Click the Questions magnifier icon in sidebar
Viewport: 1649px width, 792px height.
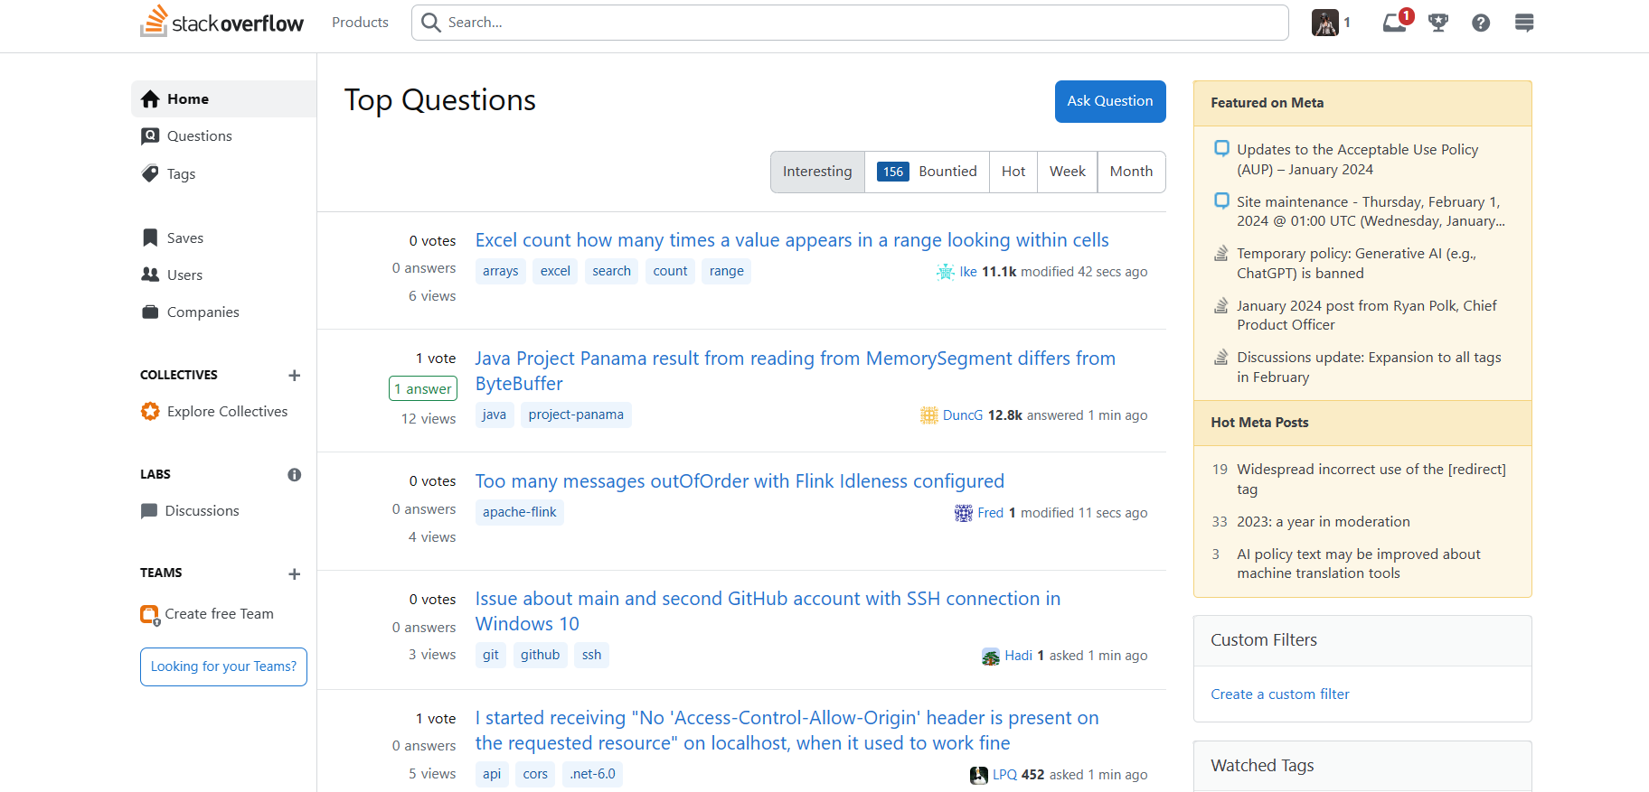(150, 136)
